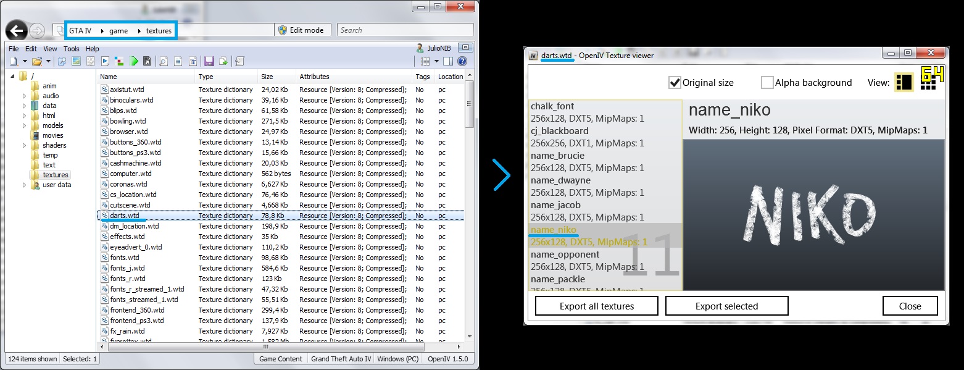The width and height of the screenshot is (964, 370).
Task: Click the plain text document toolbar icon
Action: [178, 61]
